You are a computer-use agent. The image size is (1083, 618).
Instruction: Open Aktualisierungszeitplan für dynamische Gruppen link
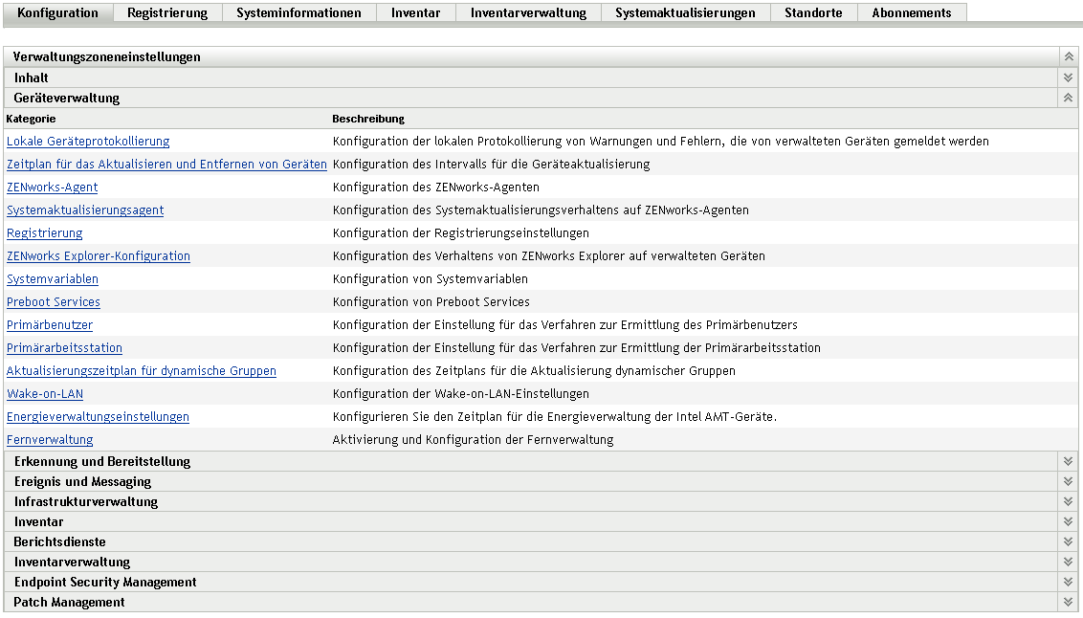coord(141,371)
